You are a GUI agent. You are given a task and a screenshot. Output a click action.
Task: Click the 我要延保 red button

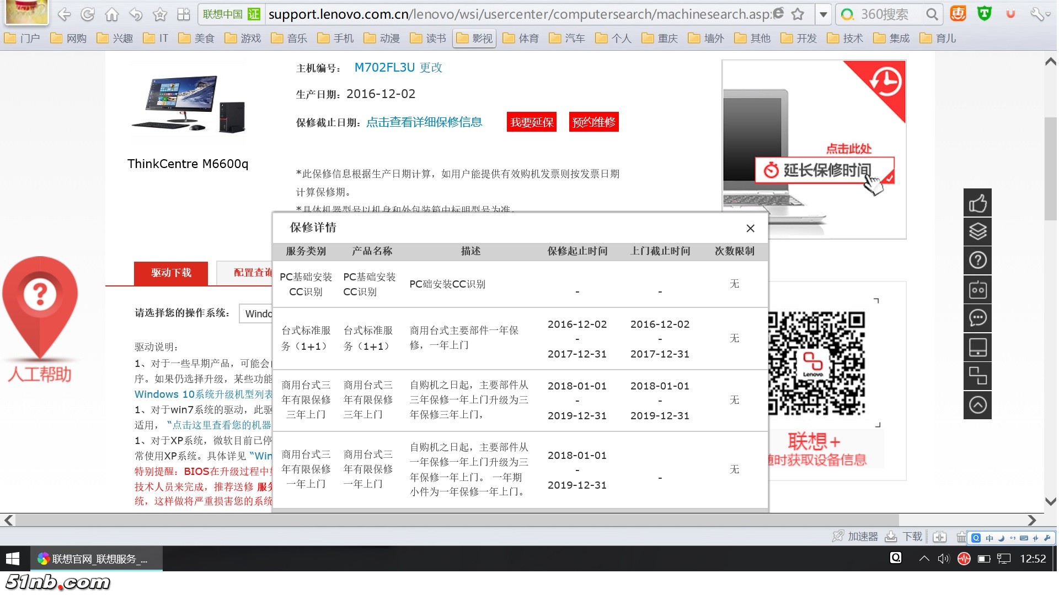click(x=531, y=122)
